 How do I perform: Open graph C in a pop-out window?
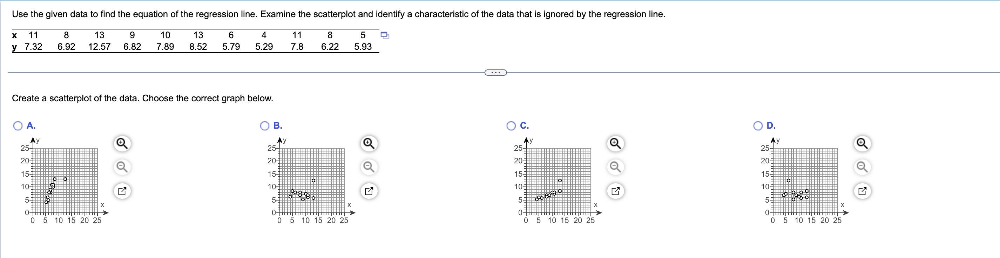(x=615, y=191)
